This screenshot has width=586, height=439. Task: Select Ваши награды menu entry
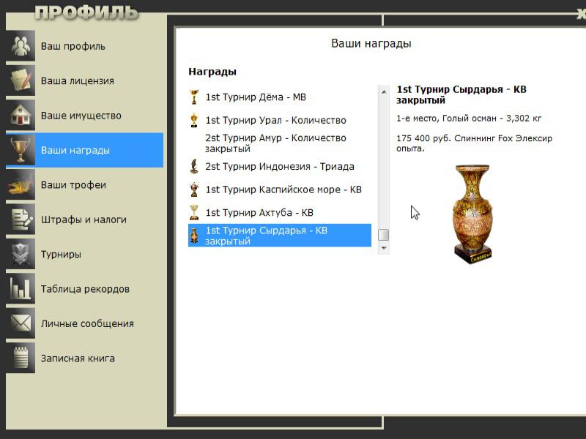[x=84, y=150]
